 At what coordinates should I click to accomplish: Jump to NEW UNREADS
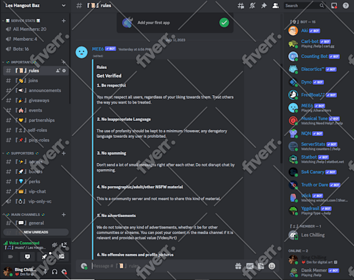tap(36, 232)
